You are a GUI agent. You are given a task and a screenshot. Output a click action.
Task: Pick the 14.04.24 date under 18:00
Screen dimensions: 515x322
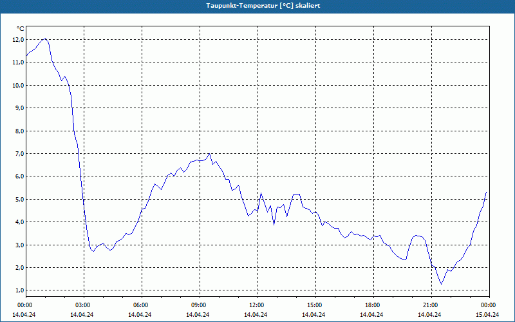pyautogui.click(x=371, y=314)
